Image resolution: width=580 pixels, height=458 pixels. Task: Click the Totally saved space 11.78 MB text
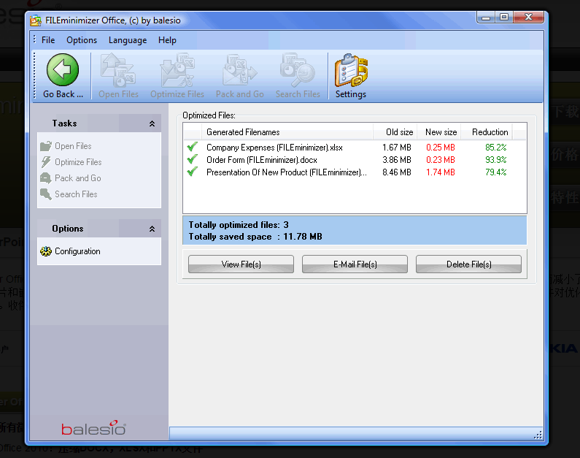click(x=255, y=237)
